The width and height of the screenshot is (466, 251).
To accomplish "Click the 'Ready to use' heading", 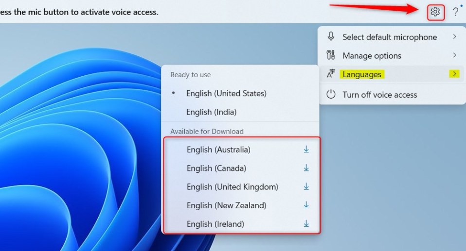I will click(191, 75).
